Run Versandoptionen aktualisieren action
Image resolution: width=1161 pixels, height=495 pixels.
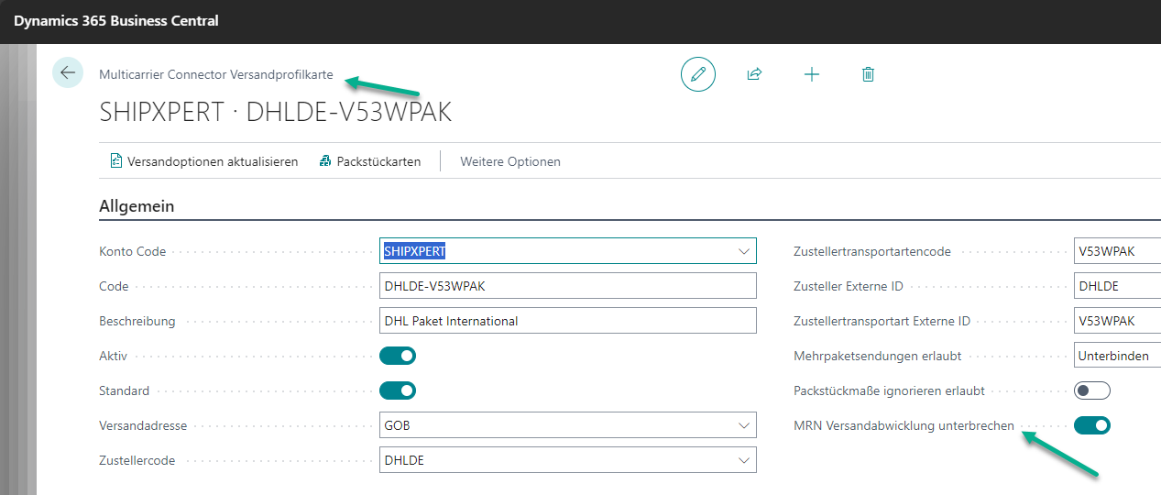pos(203,161)
